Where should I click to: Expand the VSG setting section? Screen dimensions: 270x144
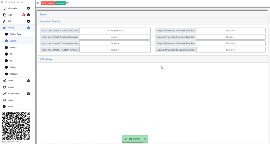(x=46, y=59)
